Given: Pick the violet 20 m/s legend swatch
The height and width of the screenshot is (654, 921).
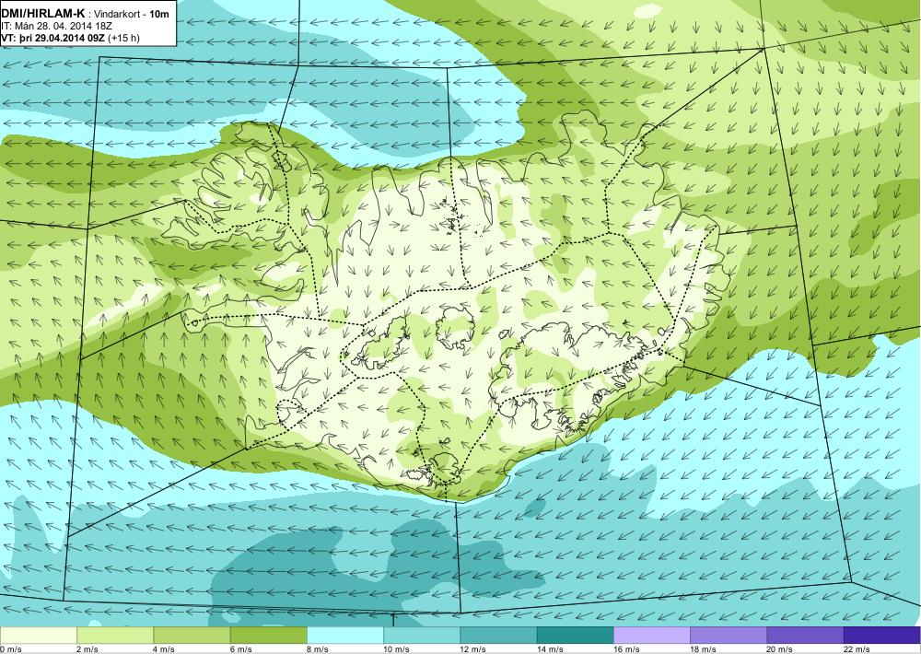Looking at the screenshot, I should tap(805, 636).
